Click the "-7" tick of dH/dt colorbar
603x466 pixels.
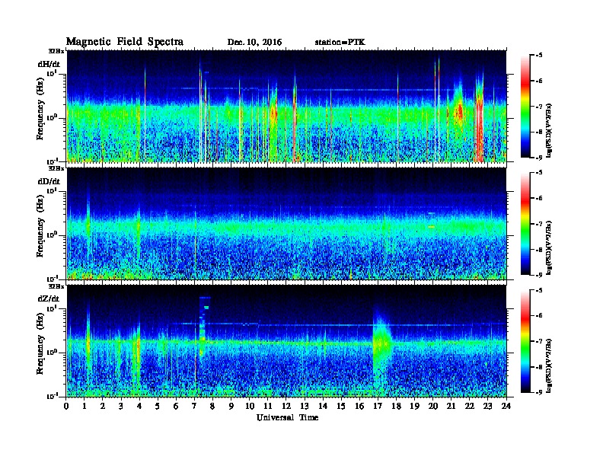click(539, 106)
